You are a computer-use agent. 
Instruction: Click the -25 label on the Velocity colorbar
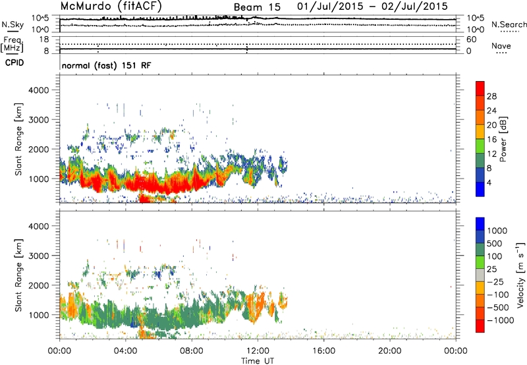495,281
